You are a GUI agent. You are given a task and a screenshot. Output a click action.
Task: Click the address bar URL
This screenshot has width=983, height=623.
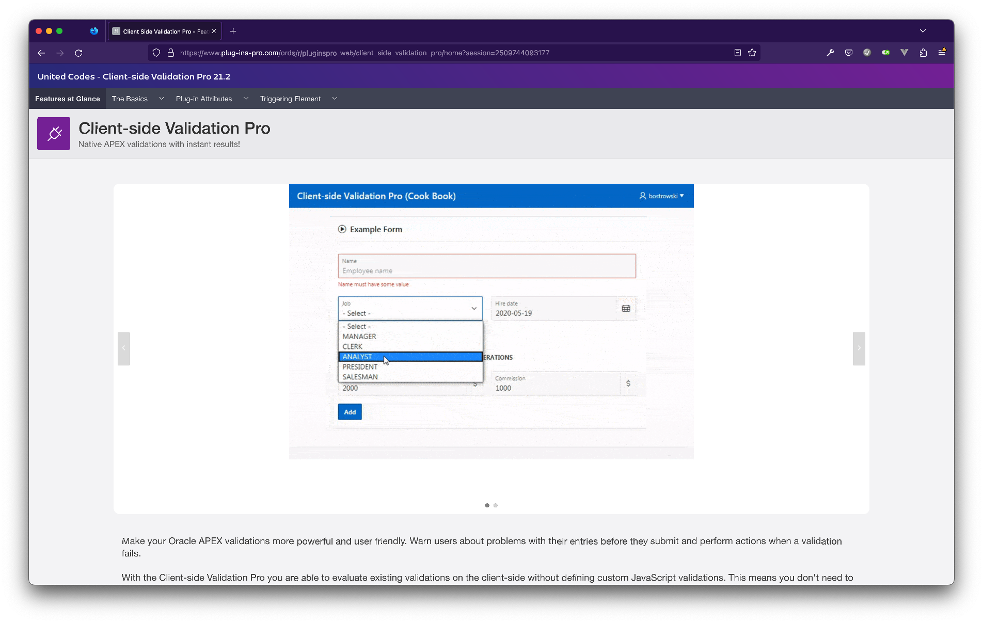pyautogui.click(x=364, y=53)
